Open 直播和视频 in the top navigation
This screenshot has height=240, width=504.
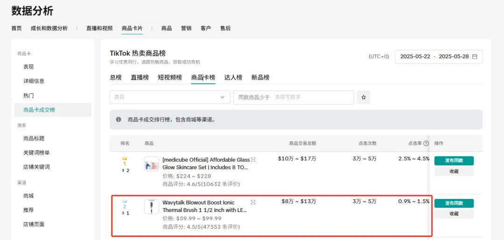[x=99, y=28]
